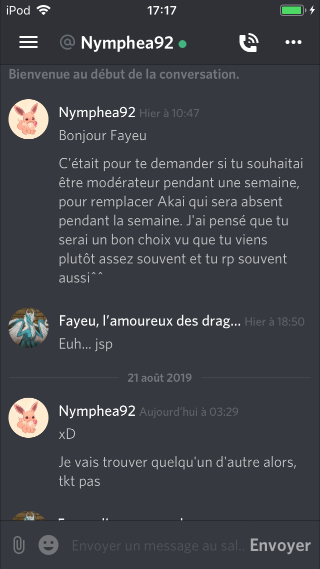Open the emoji picker smiley icon
This screenshot has height=569, width=320.
click(48, 544)
